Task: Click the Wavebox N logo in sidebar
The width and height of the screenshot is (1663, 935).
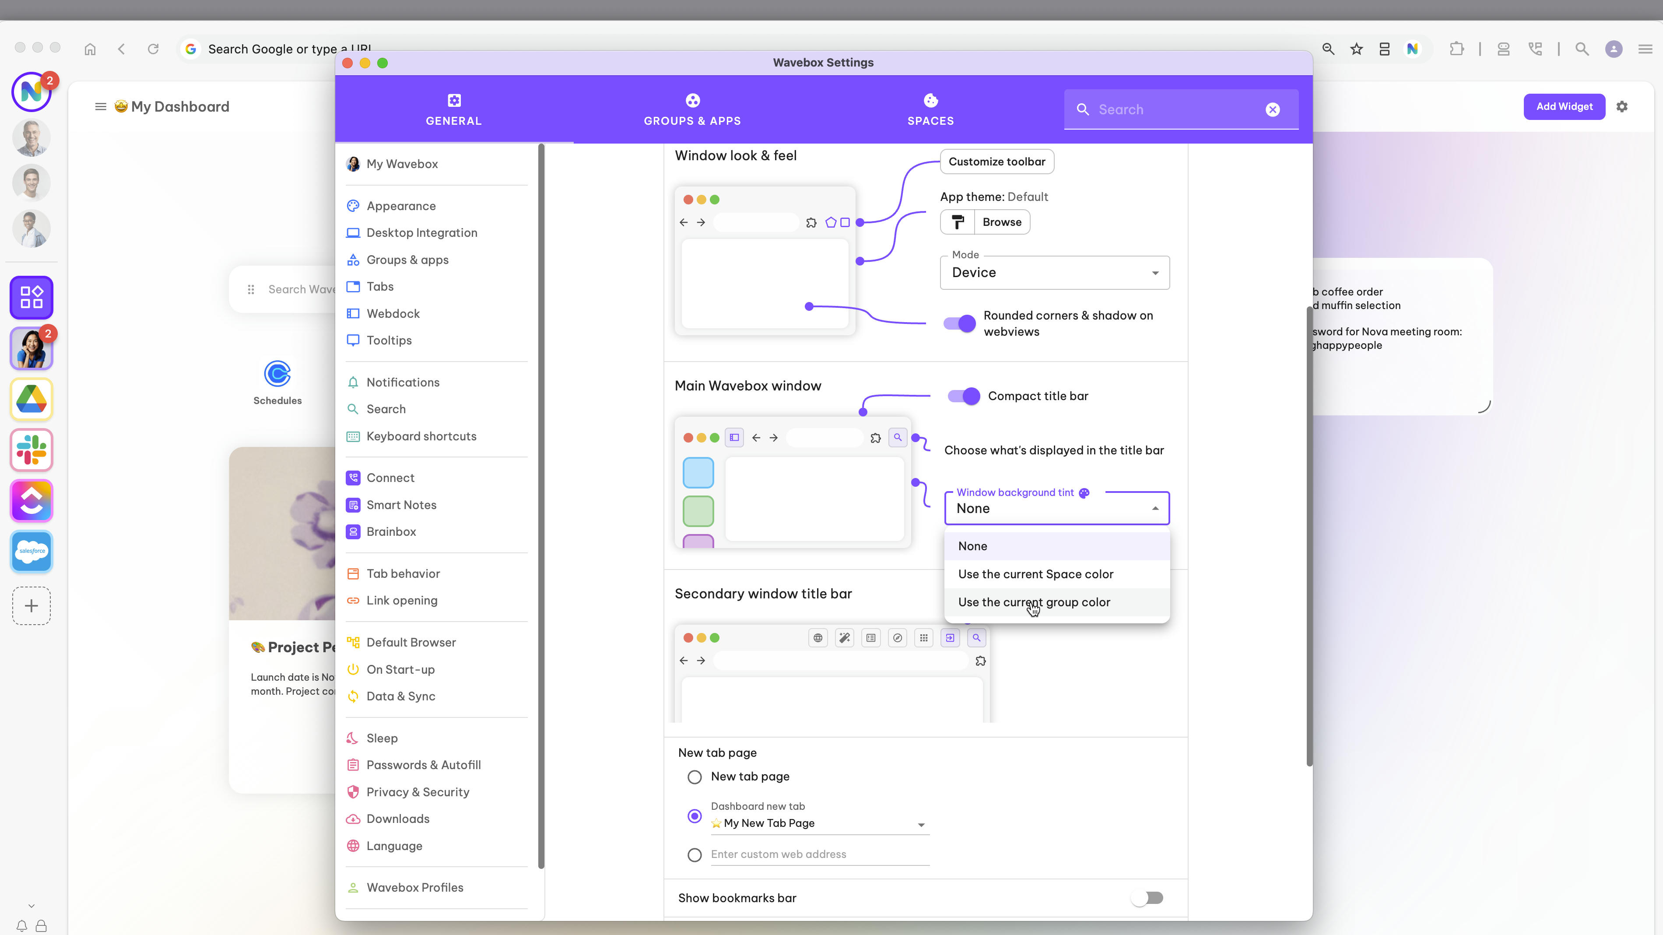Action: pyautogui.click(x=31, y=92)
